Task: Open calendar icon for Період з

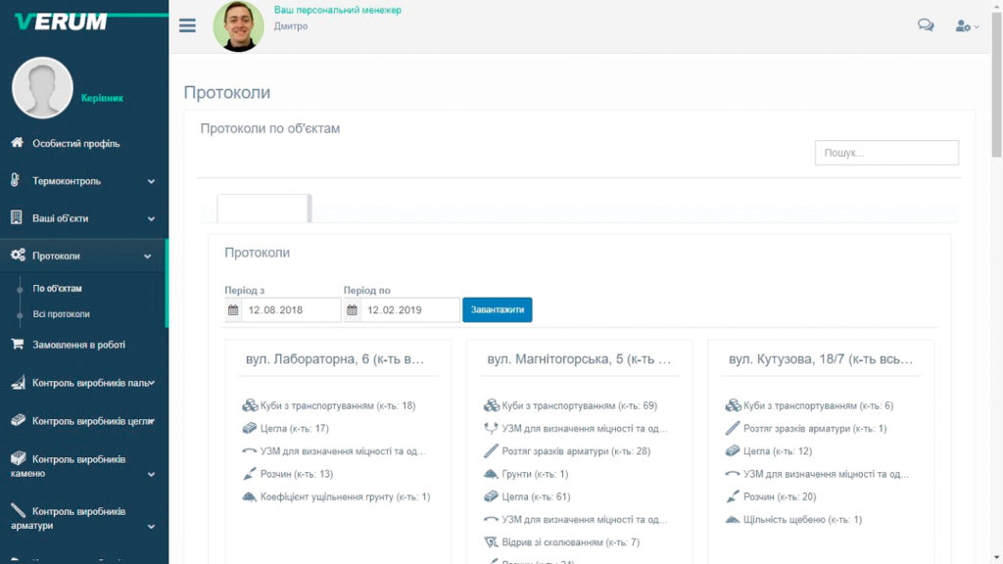Action: (x=233, y=310)
